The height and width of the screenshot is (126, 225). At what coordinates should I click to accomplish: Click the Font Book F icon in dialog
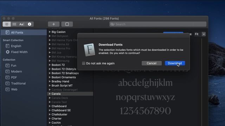[x=89, y=50]
